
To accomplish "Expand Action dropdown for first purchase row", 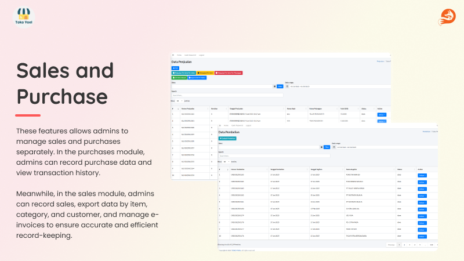I will [421, 175].
